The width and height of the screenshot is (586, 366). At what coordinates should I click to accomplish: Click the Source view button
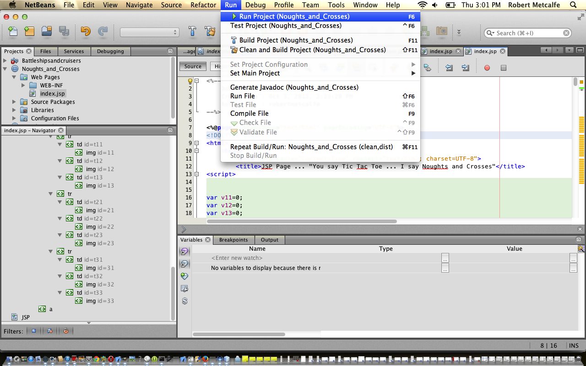(193, 66)
